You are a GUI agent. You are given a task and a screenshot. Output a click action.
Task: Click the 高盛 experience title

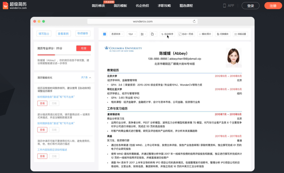110,136
